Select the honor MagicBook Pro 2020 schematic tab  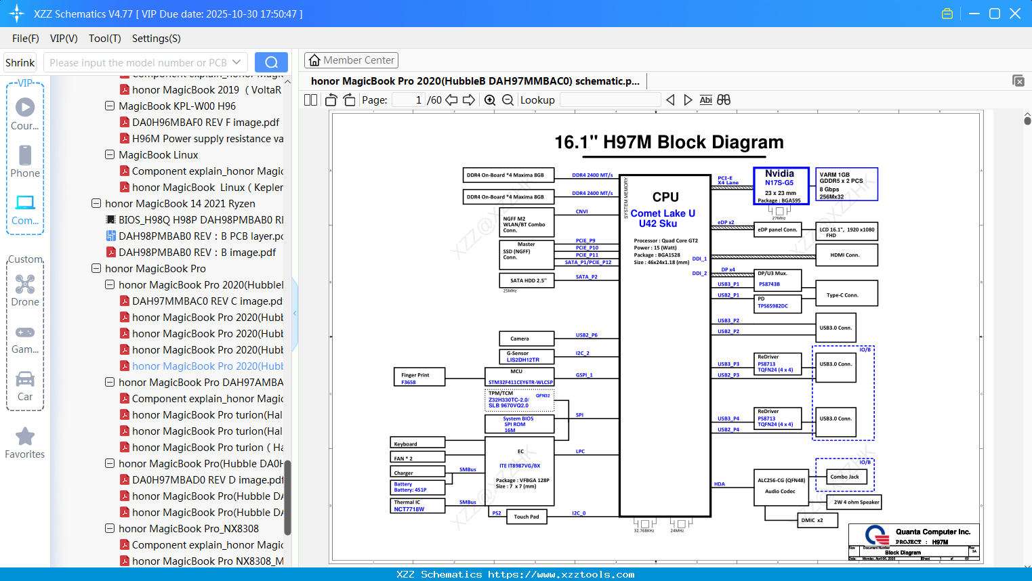[475, 81]
